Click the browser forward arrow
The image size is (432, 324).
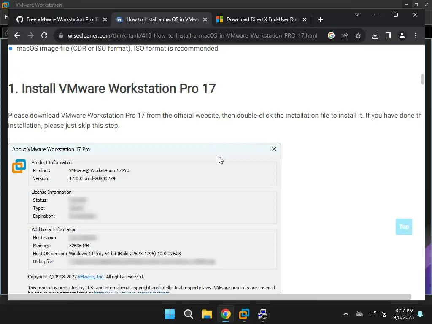(30, 35)
